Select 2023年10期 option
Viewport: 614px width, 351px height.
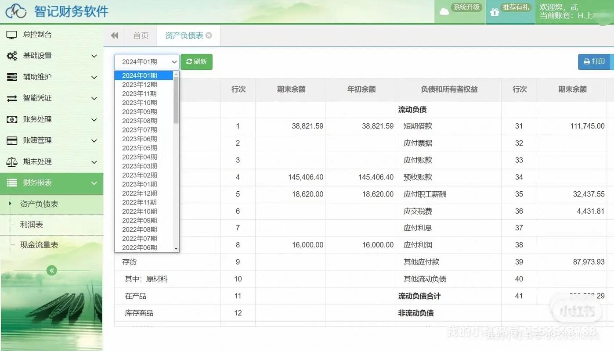[x=144, y=103]
